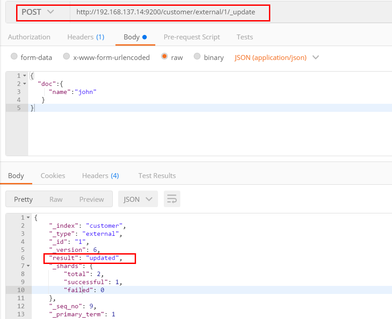This screenshot has width=392, height=319.
Task: Collapse request body line 1 fold arrow
Action: pyautogui.click(x=25, y=76)
